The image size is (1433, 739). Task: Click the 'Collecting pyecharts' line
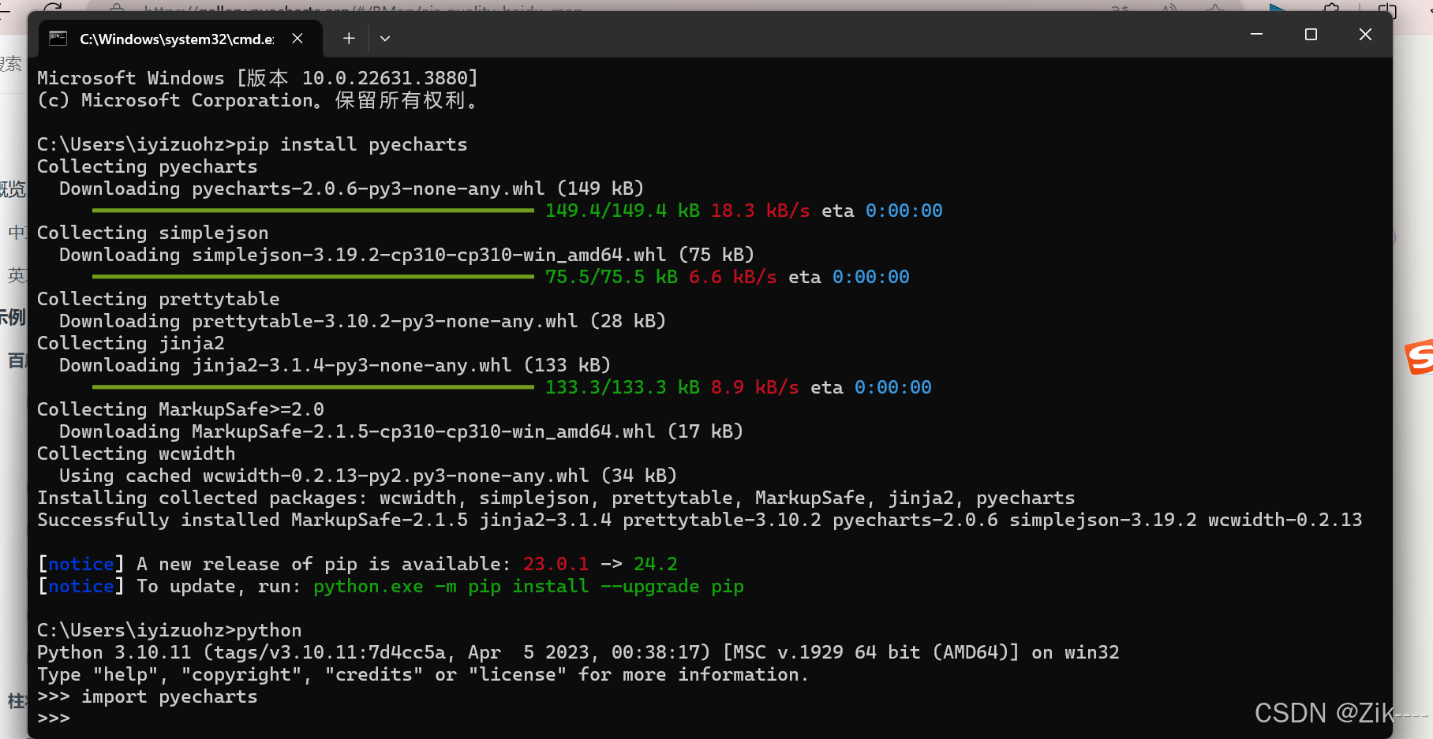coord(148,166)
